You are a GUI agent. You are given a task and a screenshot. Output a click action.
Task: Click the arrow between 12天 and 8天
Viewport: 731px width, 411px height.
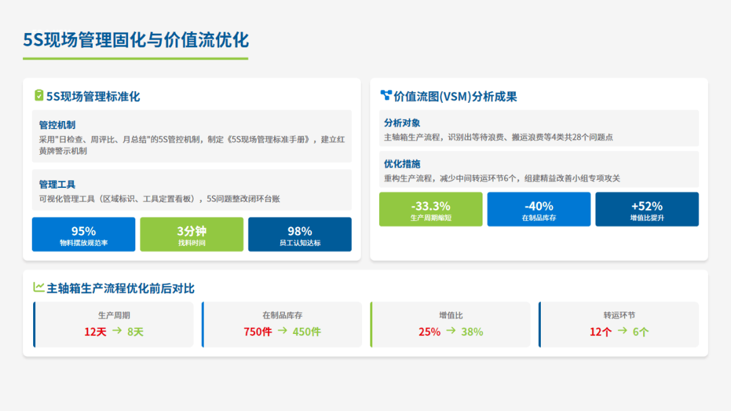coord(116,331)
